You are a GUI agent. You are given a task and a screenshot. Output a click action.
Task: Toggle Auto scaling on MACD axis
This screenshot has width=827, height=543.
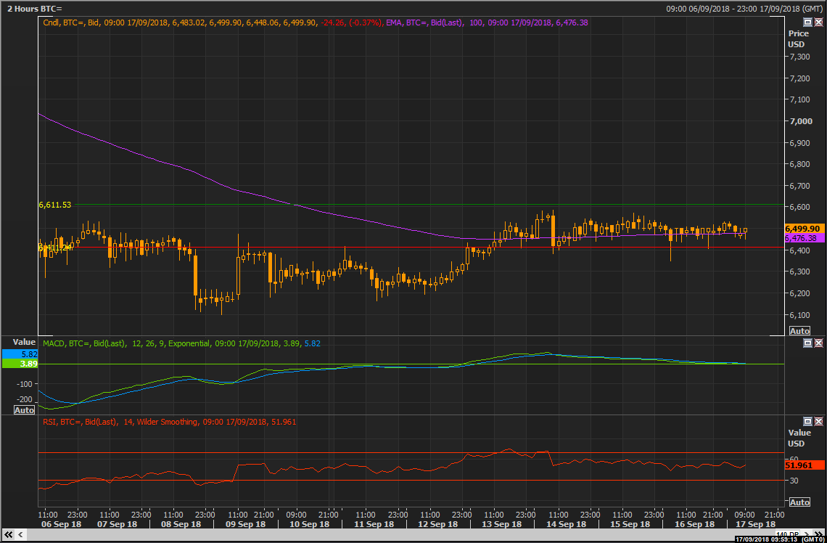tap(24, 410)
